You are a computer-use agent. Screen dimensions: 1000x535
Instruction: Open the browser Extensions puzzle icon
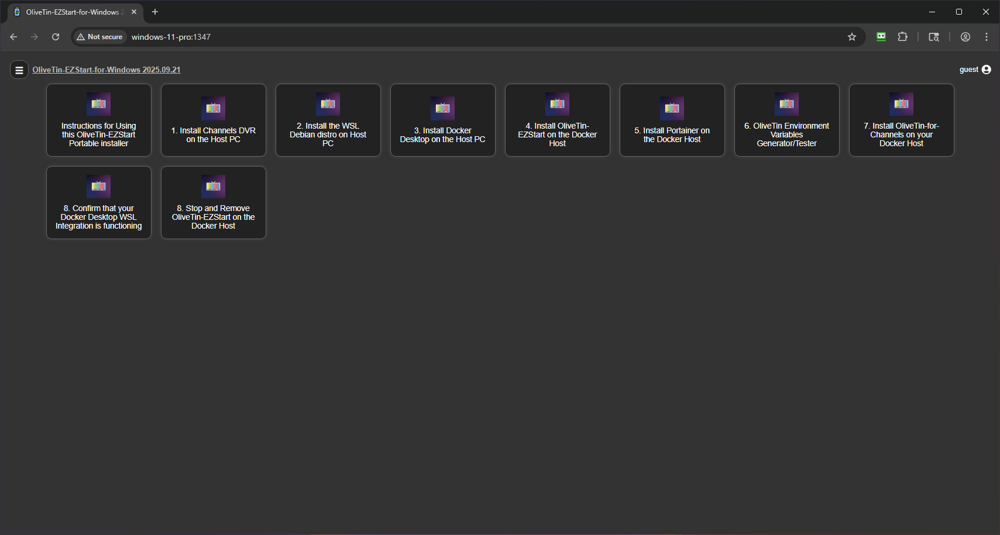(x=902, y=37)
